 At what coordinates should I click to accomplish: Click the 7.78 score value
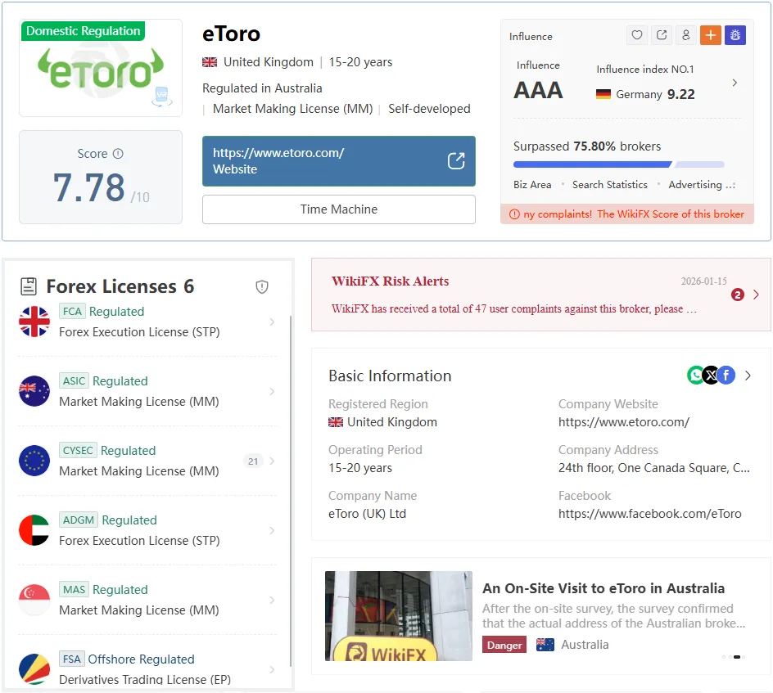click(89, 187)
